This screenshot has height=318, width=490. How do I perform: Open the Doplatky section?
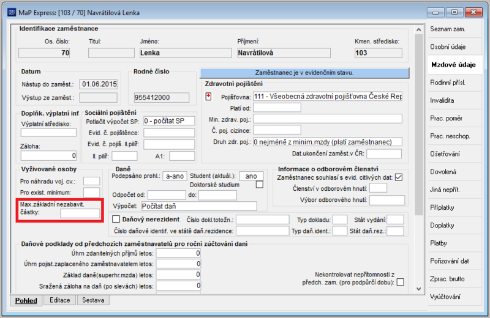pyautogui.click(x=454, y=225)
